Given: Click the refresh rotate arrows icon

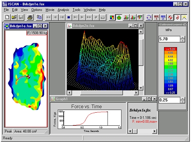Looking at the screenshot, I should click(x=149, y=17).
